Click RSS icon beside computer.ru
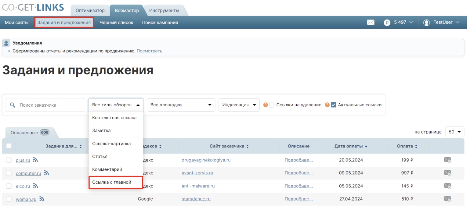The height and width of the screenshot is (206, 467). tap(46, 173)
